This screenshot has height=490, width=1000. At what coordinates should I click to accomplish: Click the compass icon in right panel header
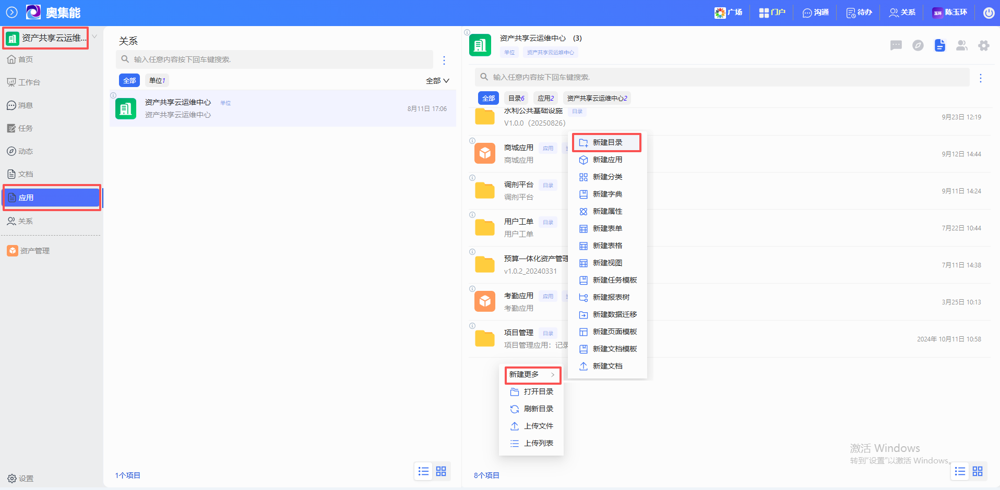918,45
